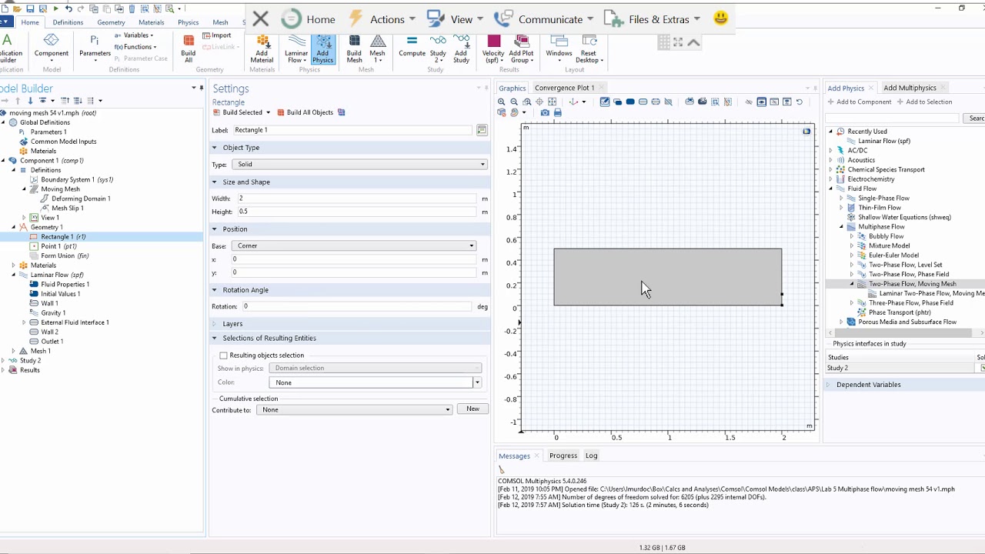985x554 pixels.
Task: Open the Contribute to dropdown
Action: pyautogui.click(x=355, y=409)
